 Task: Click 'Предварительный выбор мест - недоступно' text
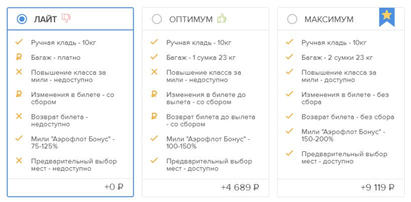(x=74, y=165)
